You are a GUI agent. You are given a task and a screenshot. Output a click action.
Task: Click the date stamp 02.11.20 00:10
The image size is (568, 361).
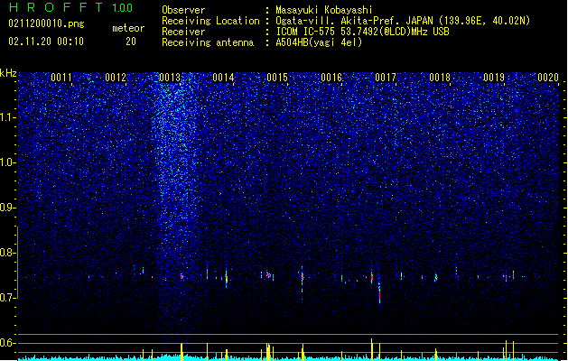[x=46, y=42]
